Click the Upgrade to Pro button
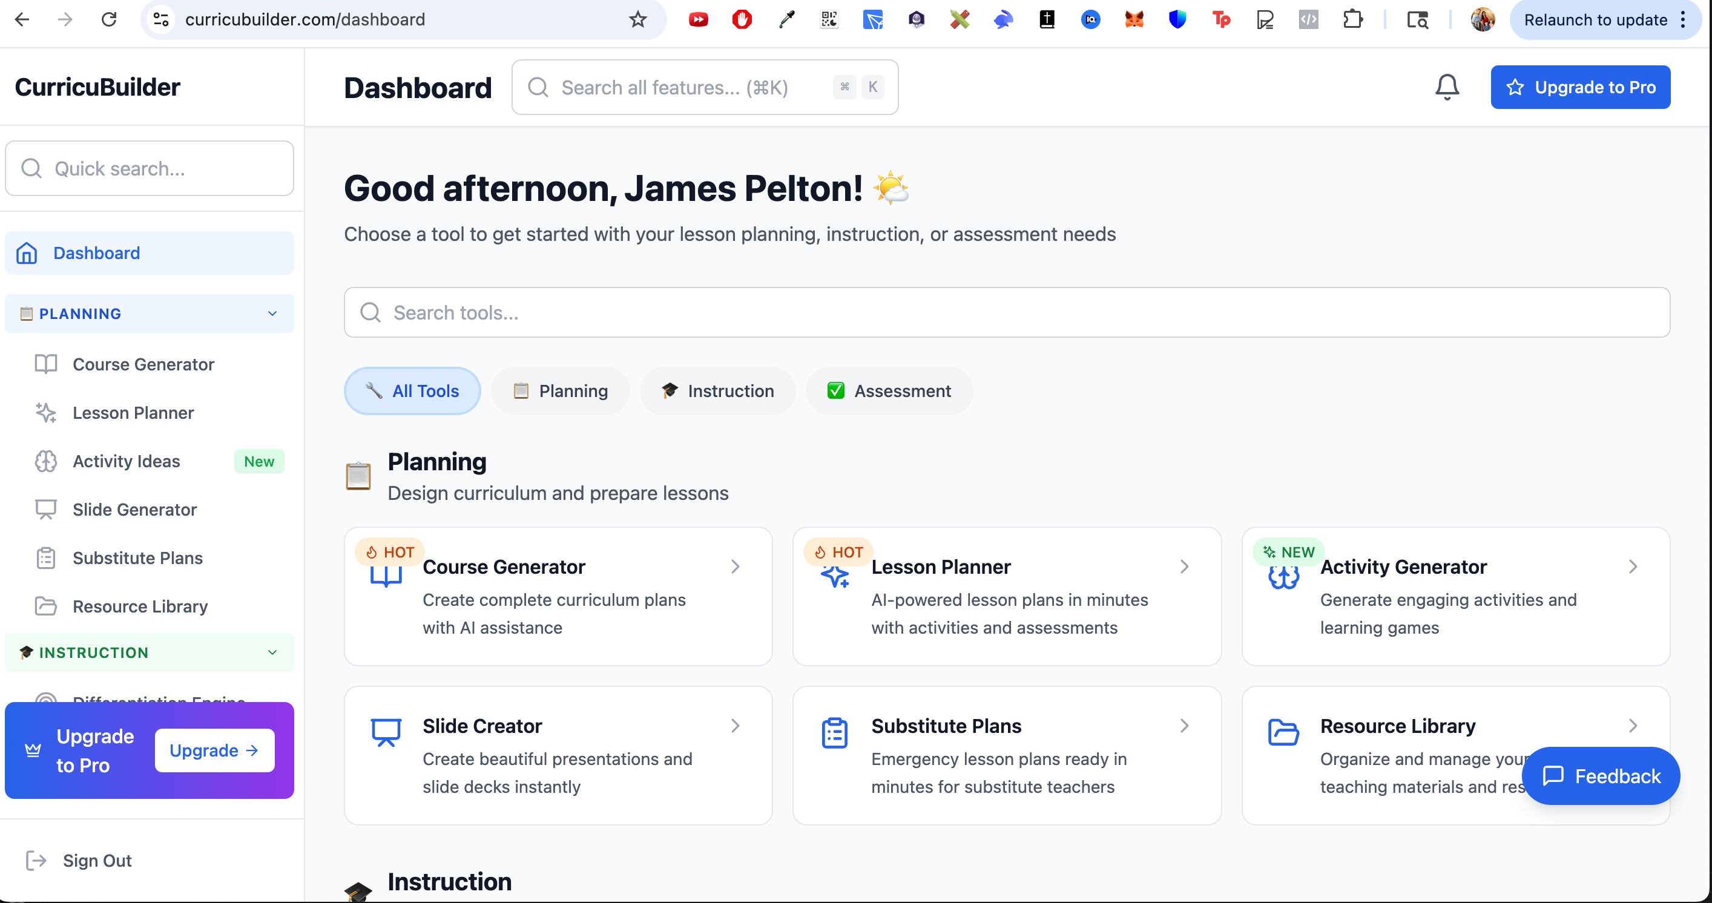 pyautogui.click(x=1581, y=87)
